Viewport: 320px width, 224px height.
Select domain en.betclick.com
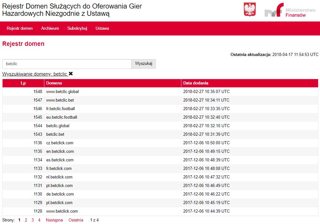point(60,152)
